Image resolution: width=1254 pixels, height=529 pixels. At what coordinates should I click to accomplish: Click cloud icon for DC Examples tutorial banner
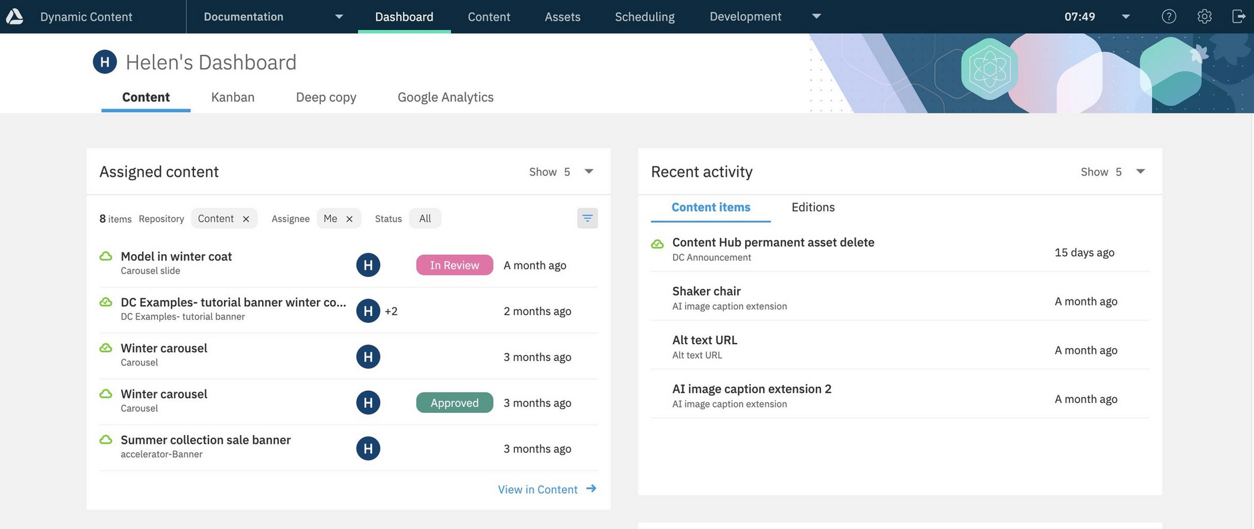105,302
